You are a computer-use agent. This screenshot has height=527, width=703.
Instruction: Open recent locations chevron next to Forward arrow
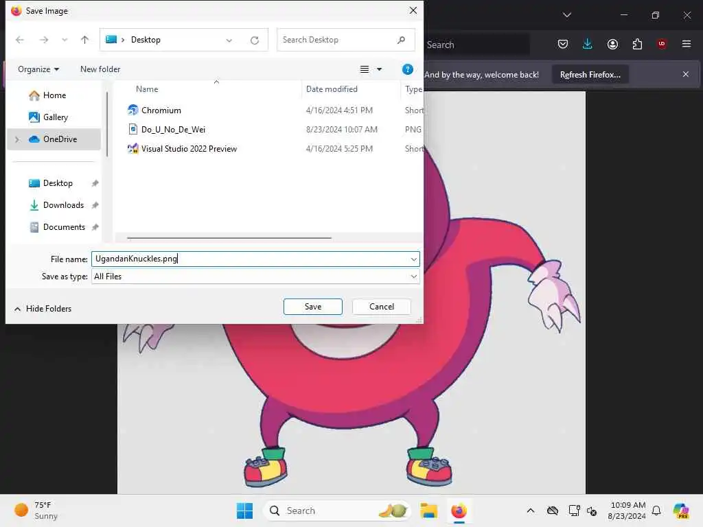(65, 40)
